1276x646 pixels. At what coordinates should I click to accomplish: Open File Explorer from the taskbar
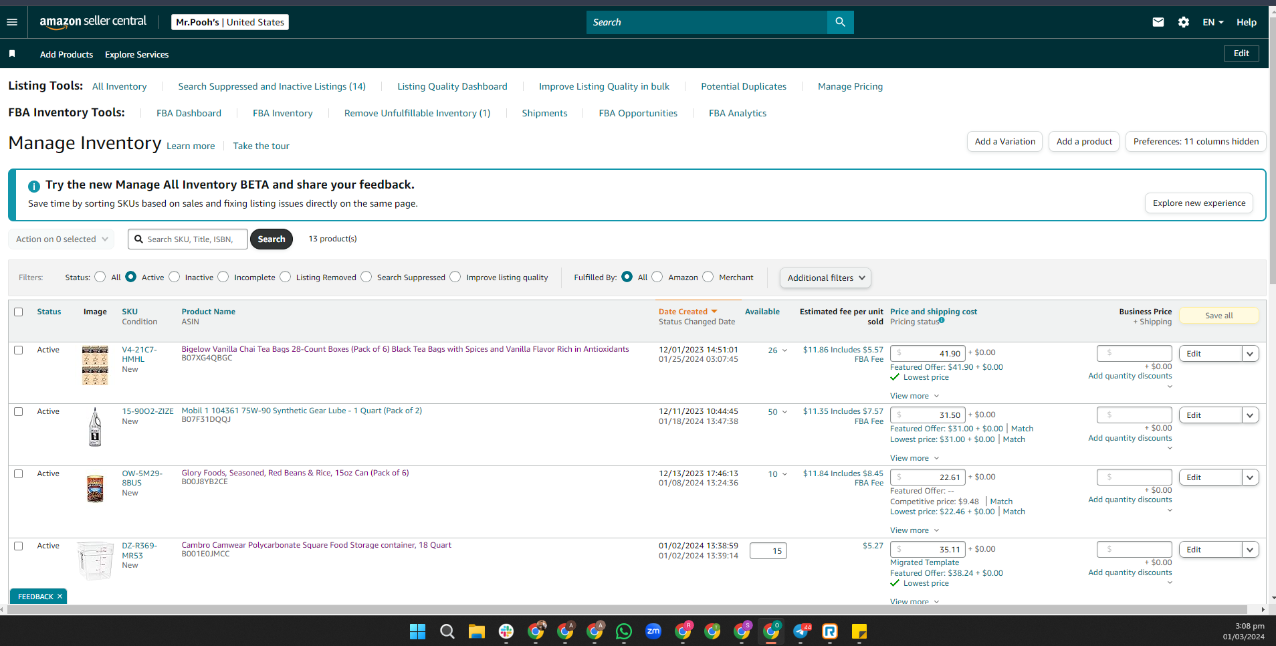tap(476, 631)
